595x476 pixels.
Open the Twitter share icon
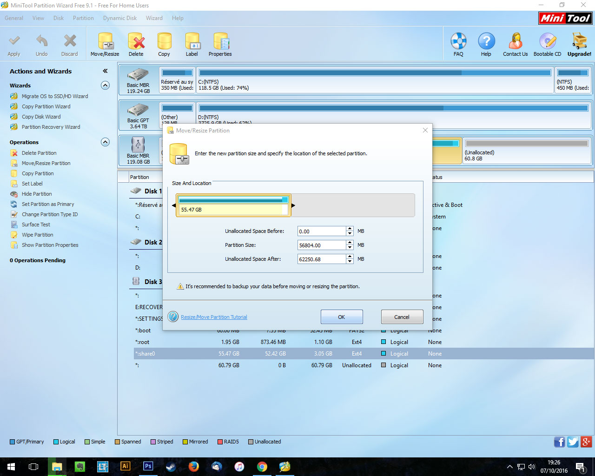coord(573,442)
